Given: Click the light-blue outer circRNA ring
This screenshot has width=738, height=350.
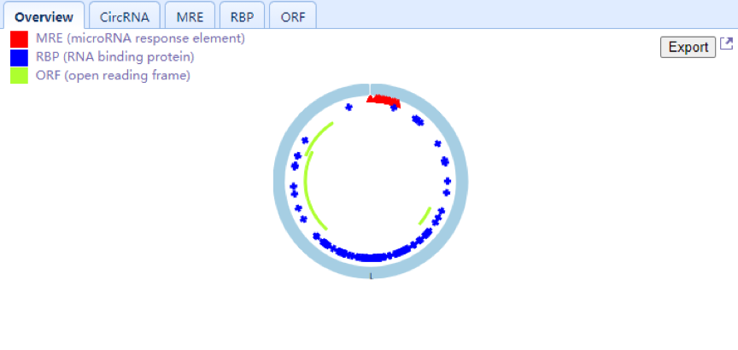Looking at the screenshot, I should [x=282, y=182].
